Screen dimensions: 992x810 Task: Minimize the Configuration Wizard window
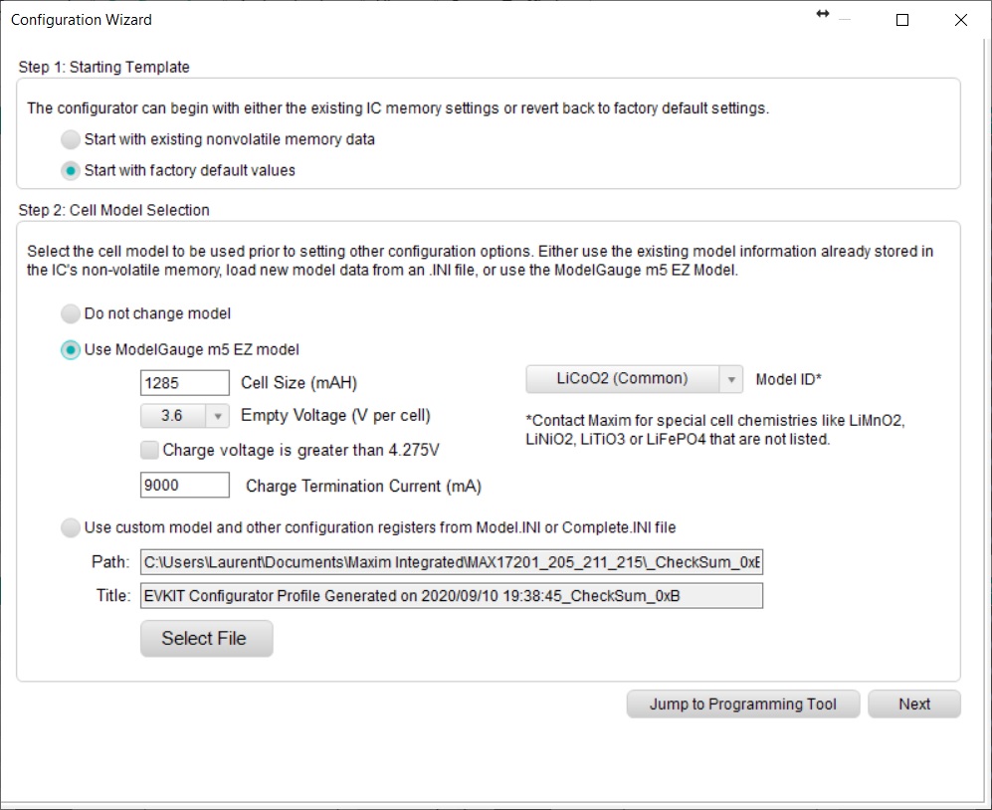[846, 20]
